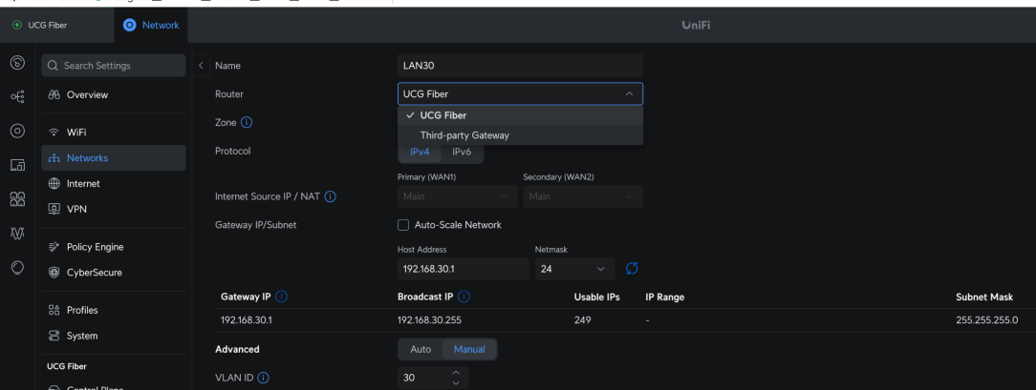Open Overview settings
Viewport: 1036px width, 390px height.
[x=114, y=94]
